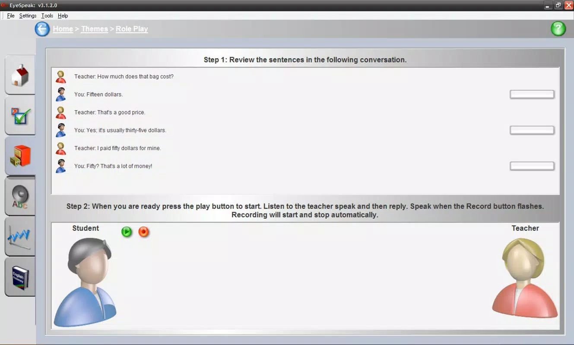This screenshot has height=345, width=574.
Task: Click student icon beside 'Fifty? That's a lot'
Action: (61, 166)
